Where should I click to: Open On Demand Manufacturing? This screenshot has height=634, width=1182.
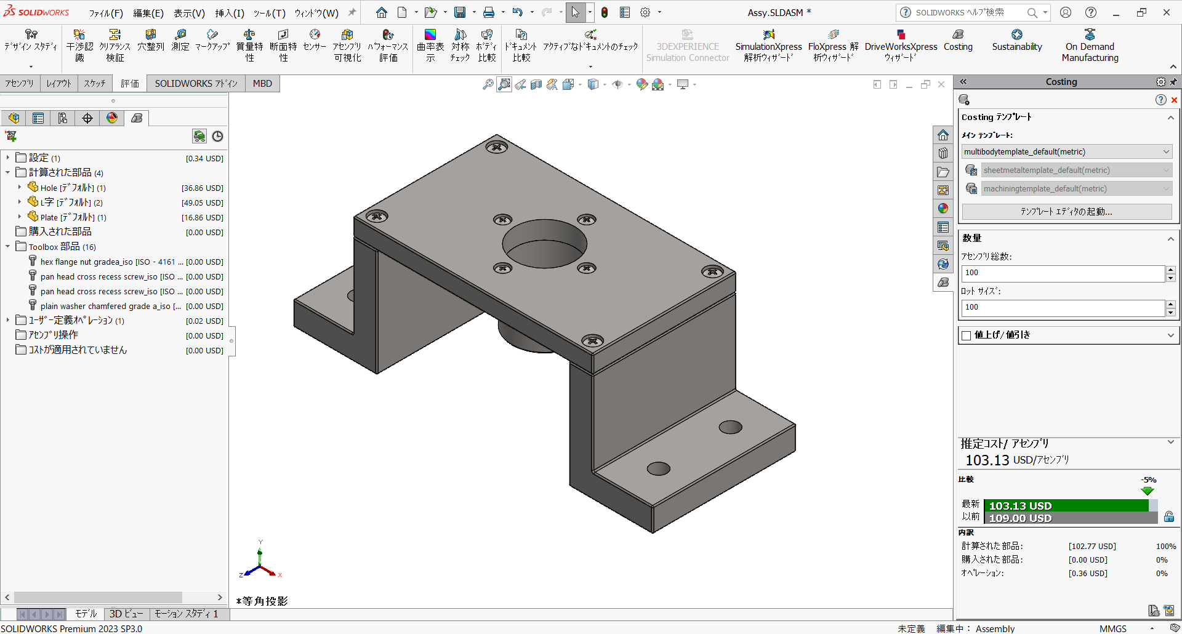1090,46
